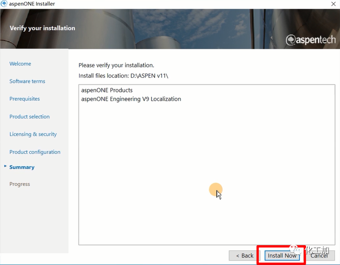The height and width of the screenshot is (265, 340).
Task: Select aspenONE Products in the list
Action: pyautogui.click(x=107, y=90)
